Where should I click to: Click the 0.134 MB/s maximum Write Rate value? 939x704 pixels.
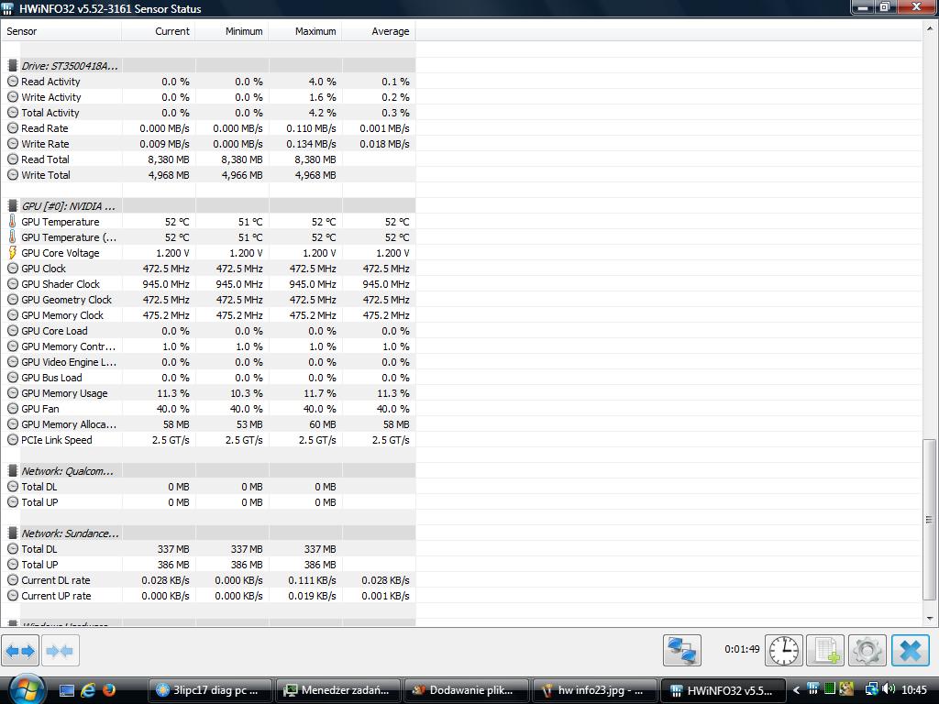312,144
